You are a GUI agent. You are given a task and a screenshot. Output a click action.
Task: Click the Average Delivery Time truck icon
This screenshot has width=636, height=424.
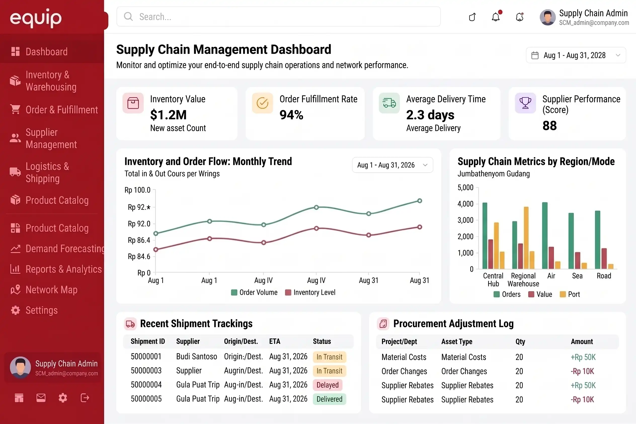coord(389,103)
